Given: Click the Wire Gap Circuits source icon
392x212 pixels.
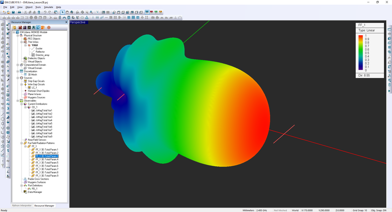Looking at the screenshot, I should click(x=25, y=84).
